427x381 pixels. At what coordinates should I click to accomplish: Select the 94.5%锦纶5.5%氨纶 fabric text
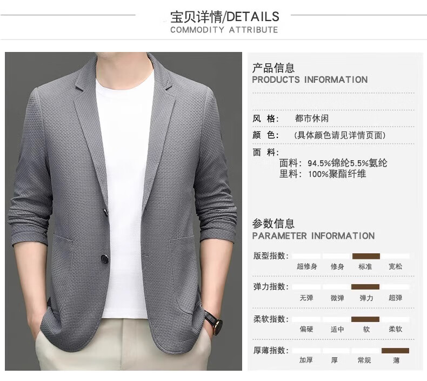(x=347, y=163)
